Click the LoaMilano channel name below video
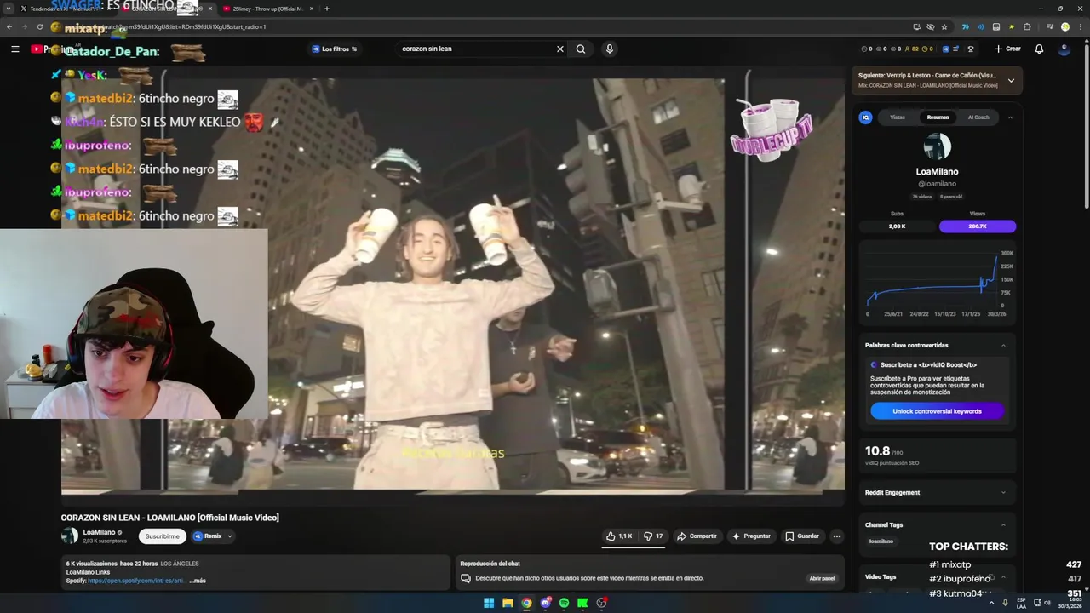The image size is (1090, 613). tap(99, 532)
